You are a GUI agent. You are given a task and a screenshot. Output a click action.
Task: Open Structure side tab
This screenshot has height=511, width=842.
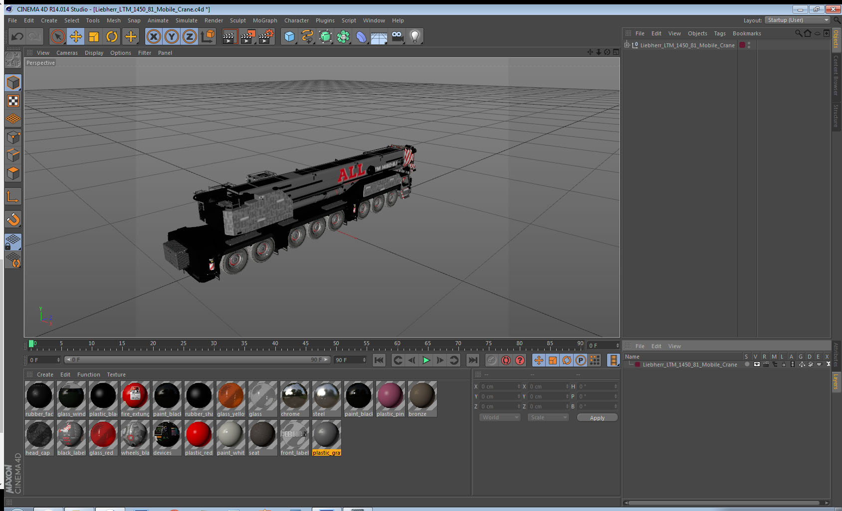(x=836, y=116)
